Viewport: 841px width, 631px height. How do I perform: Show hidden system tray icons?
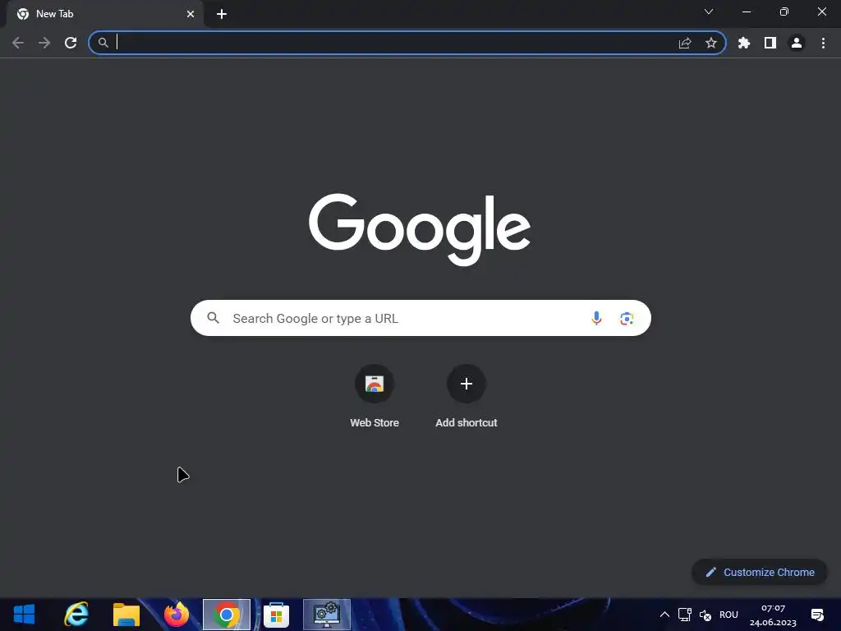pyautogui.click(x=664, y=615)
